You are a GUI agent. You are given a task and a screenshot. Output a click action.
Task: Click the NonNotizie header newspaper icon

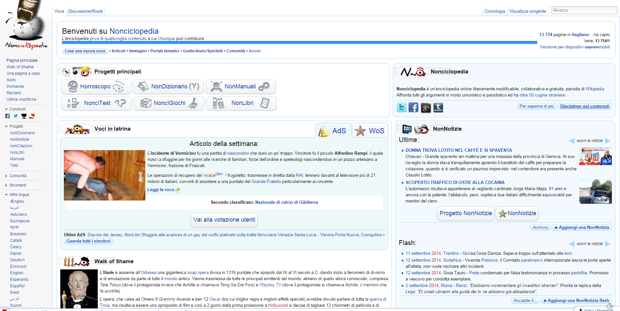coord(415,129)
